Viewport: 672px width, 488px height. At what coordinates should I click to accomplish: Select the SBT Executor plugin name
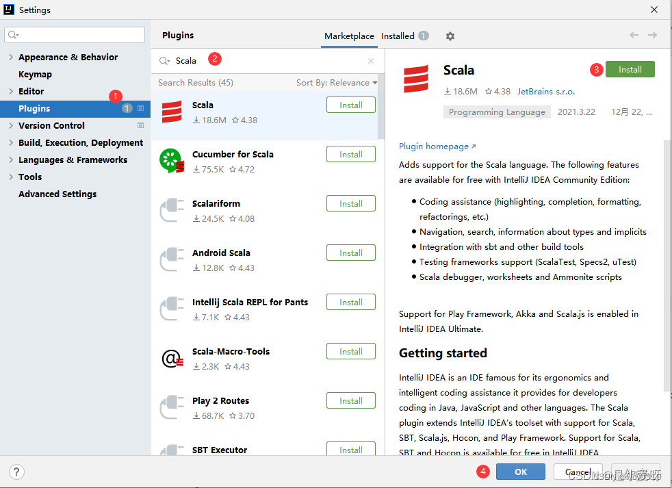click(220, 450)
